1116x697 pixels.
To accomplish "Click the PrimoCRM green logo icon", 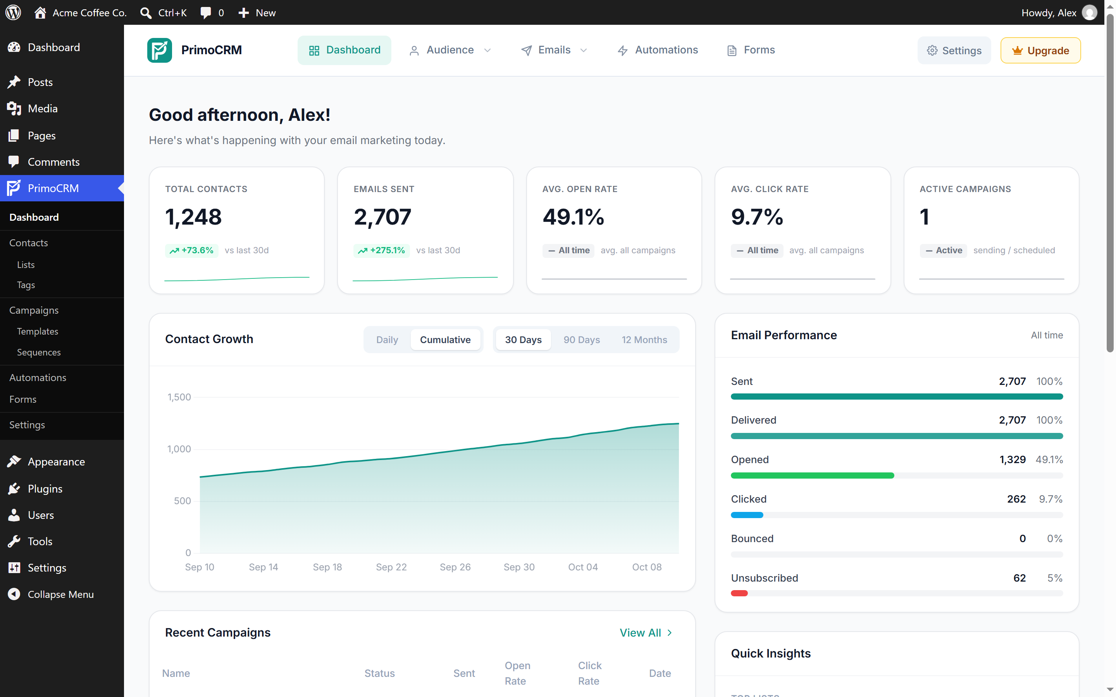I will tap(160, 50).
